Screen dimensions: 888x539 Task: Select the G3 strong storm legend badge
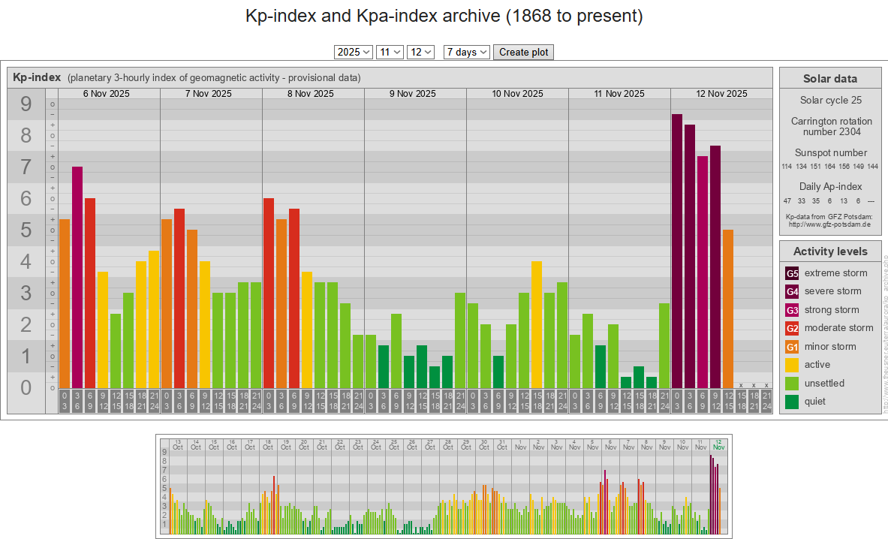792,310
